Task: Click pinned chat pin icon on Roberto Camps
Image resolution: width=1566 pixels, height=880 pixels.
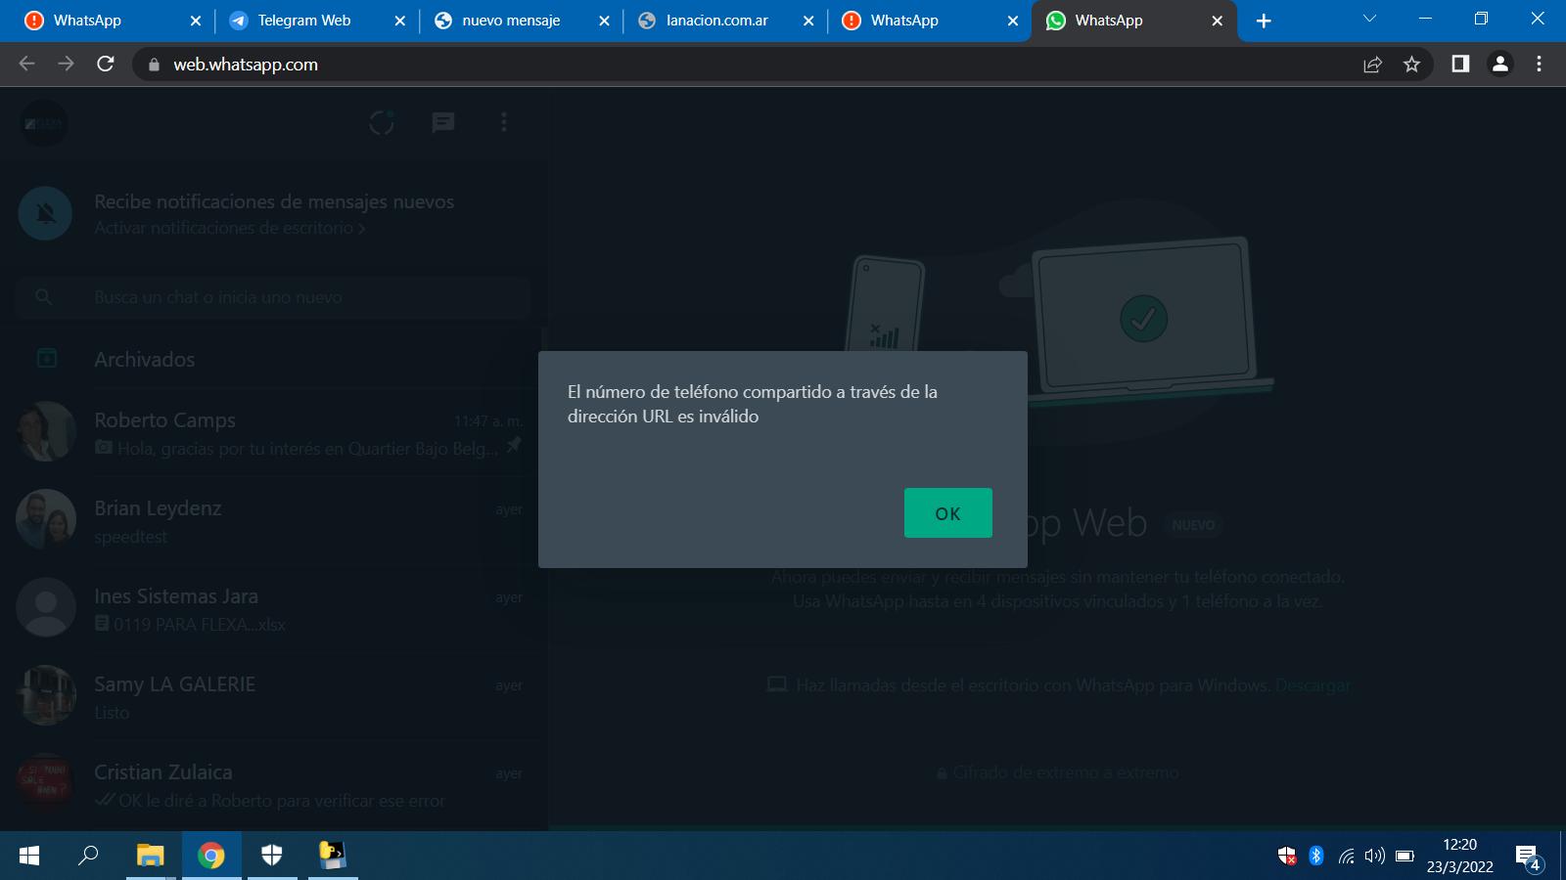Action: tap(514, 446)
